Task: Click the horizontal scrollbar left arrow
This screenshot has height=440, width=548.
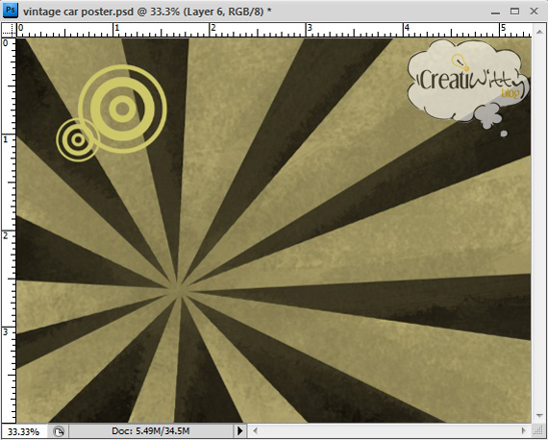Action: [x=255, y=431]
